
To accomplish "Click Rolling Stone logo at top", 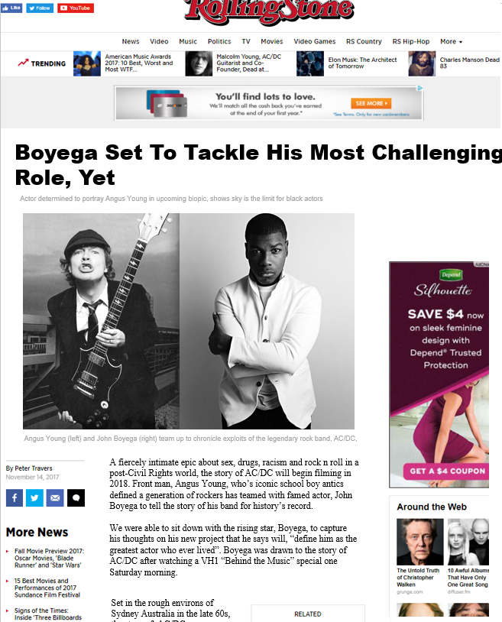I will coord(269,11).
